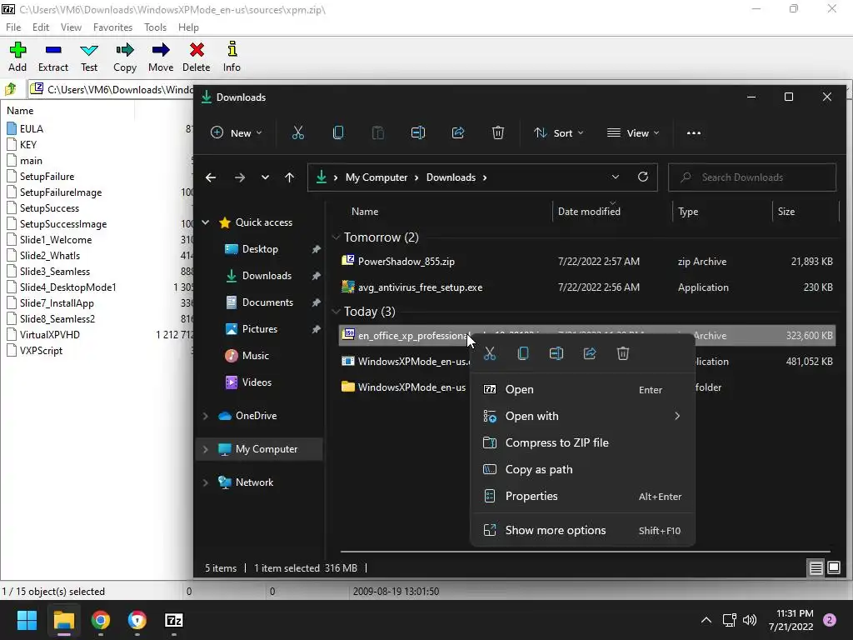Select Pictures in Quick access
This screenshot has width=853, height=640.
(260, 328)
